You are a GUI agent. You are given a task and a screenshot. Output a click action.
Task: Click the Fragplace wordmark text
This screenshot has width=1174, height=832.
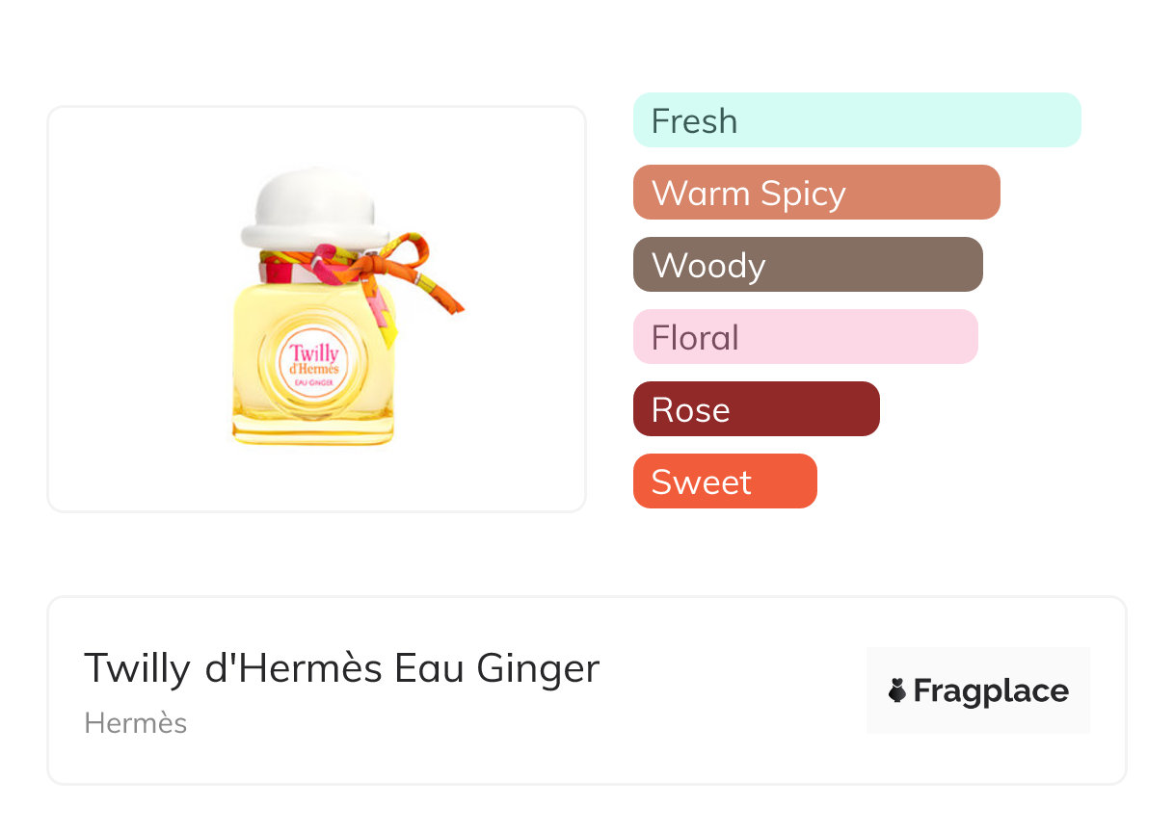pyautogui.click(x=990, y=690)
